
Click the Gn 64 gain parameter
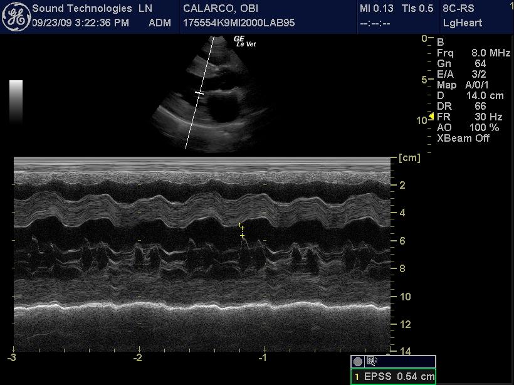click(x=462, y=64)
